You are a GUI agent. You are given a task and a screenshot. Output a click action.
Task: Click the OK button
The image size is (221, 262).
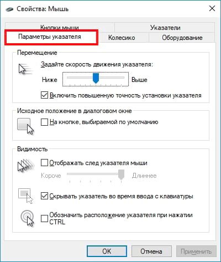pyautogui.click(x=107, y=251)
